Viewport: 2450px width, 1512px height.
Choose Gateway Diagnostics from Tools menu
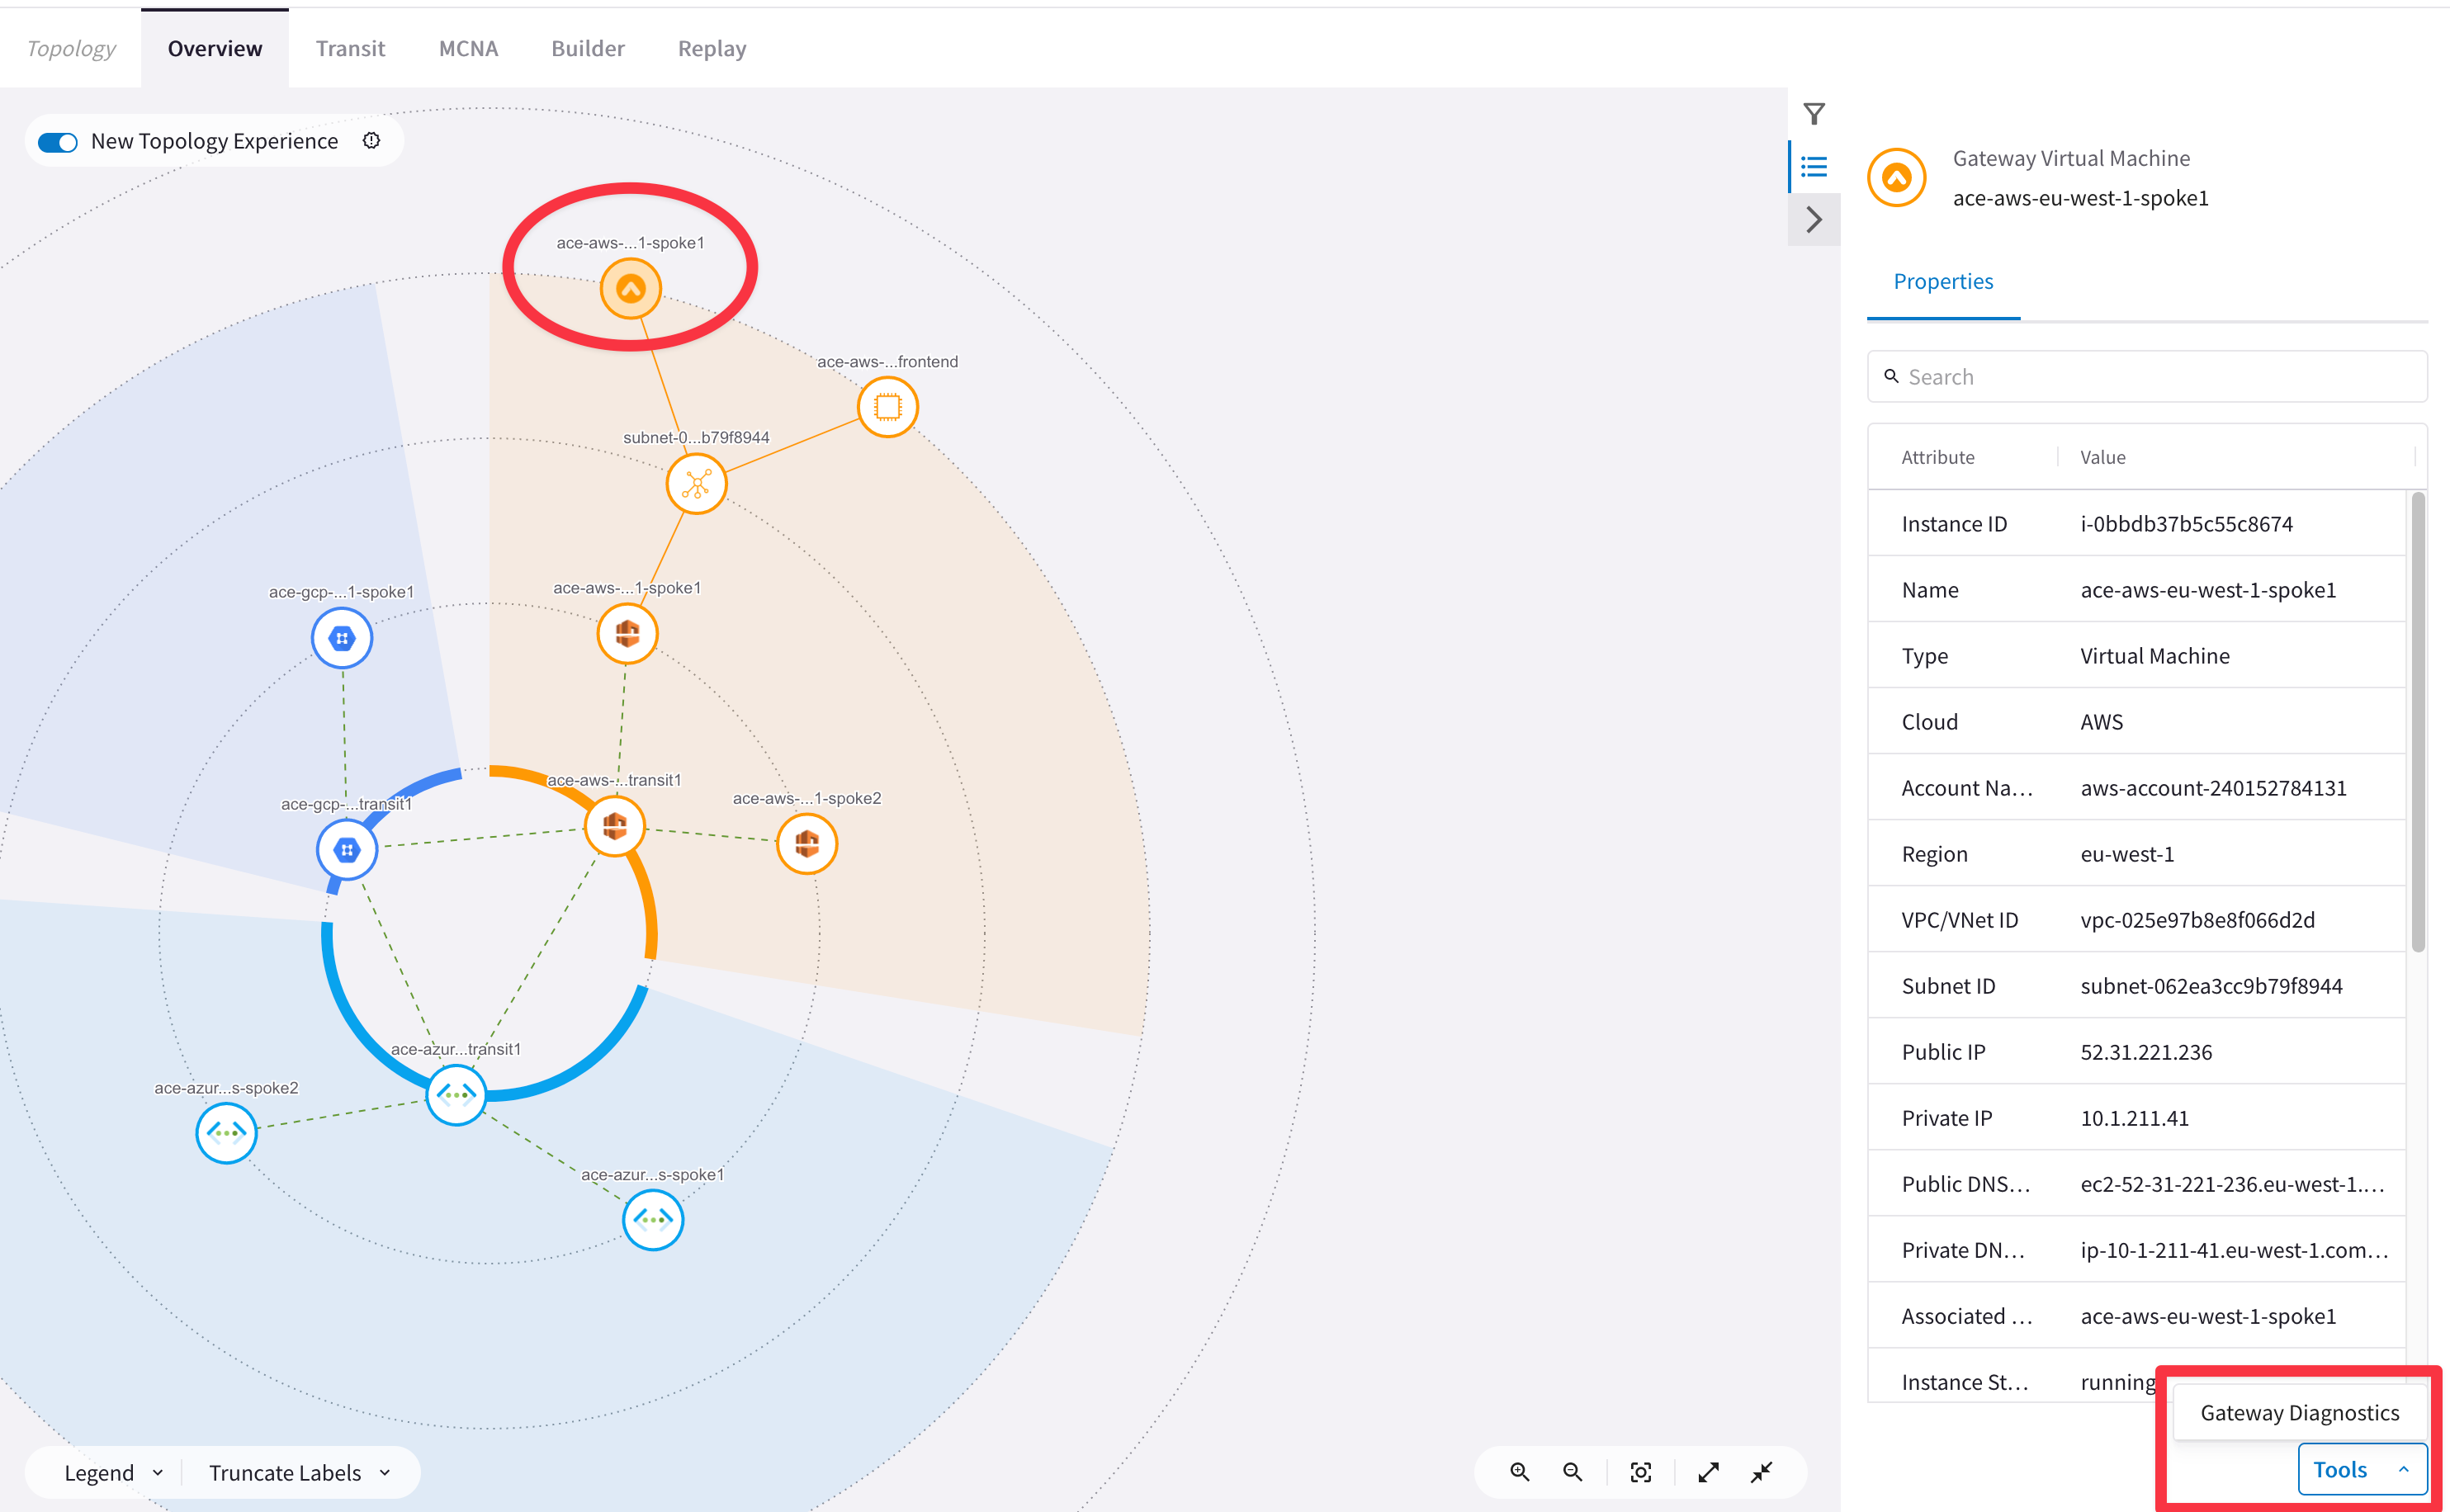(2300, 1413)
